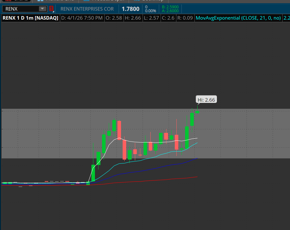290x230 pixels.
Task: Click the bid price B: 2.5900
Action: pos(170,7)
